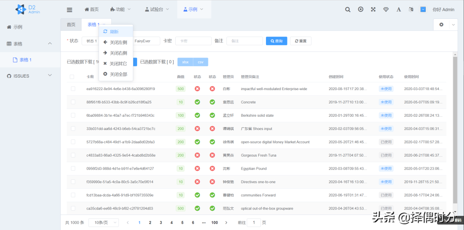The height and width of the screenshot is (230, 464).
Task: Check the row checkbox for ea916222 entry
Action: click(x=73, y=89)
